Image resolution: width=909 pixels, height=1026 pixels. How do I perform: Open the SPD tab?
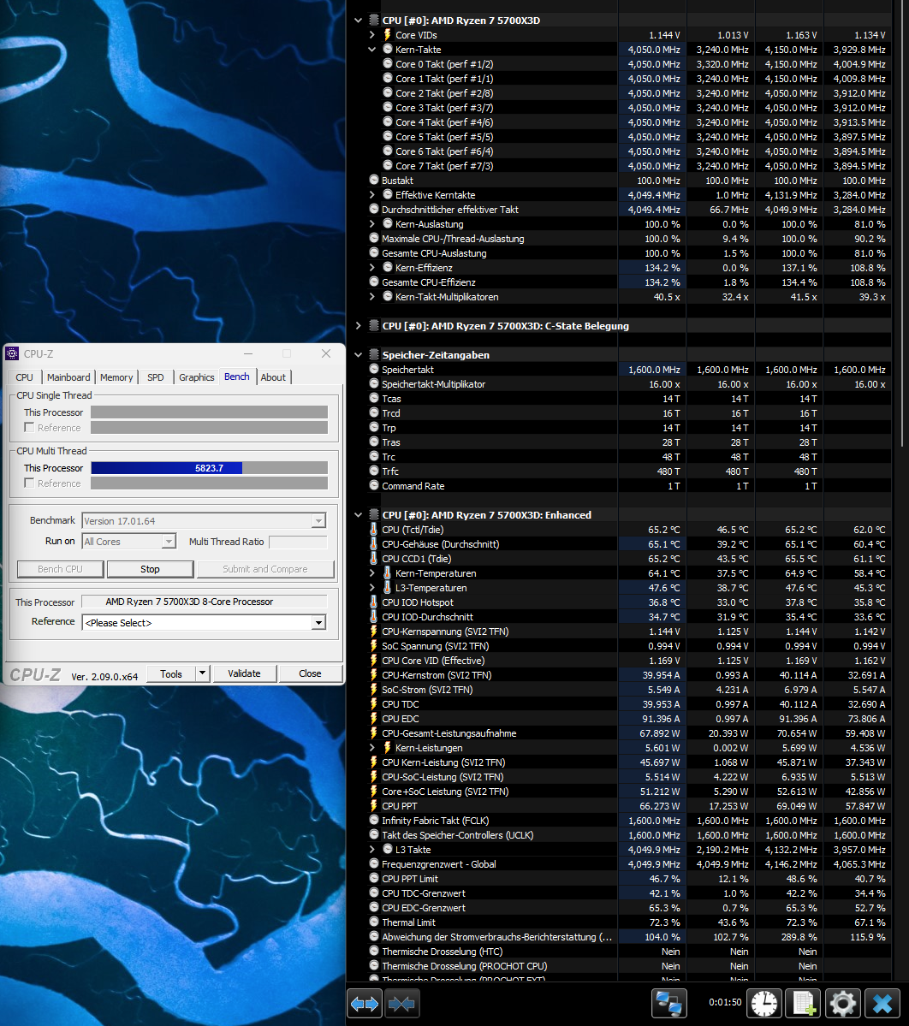156,377
